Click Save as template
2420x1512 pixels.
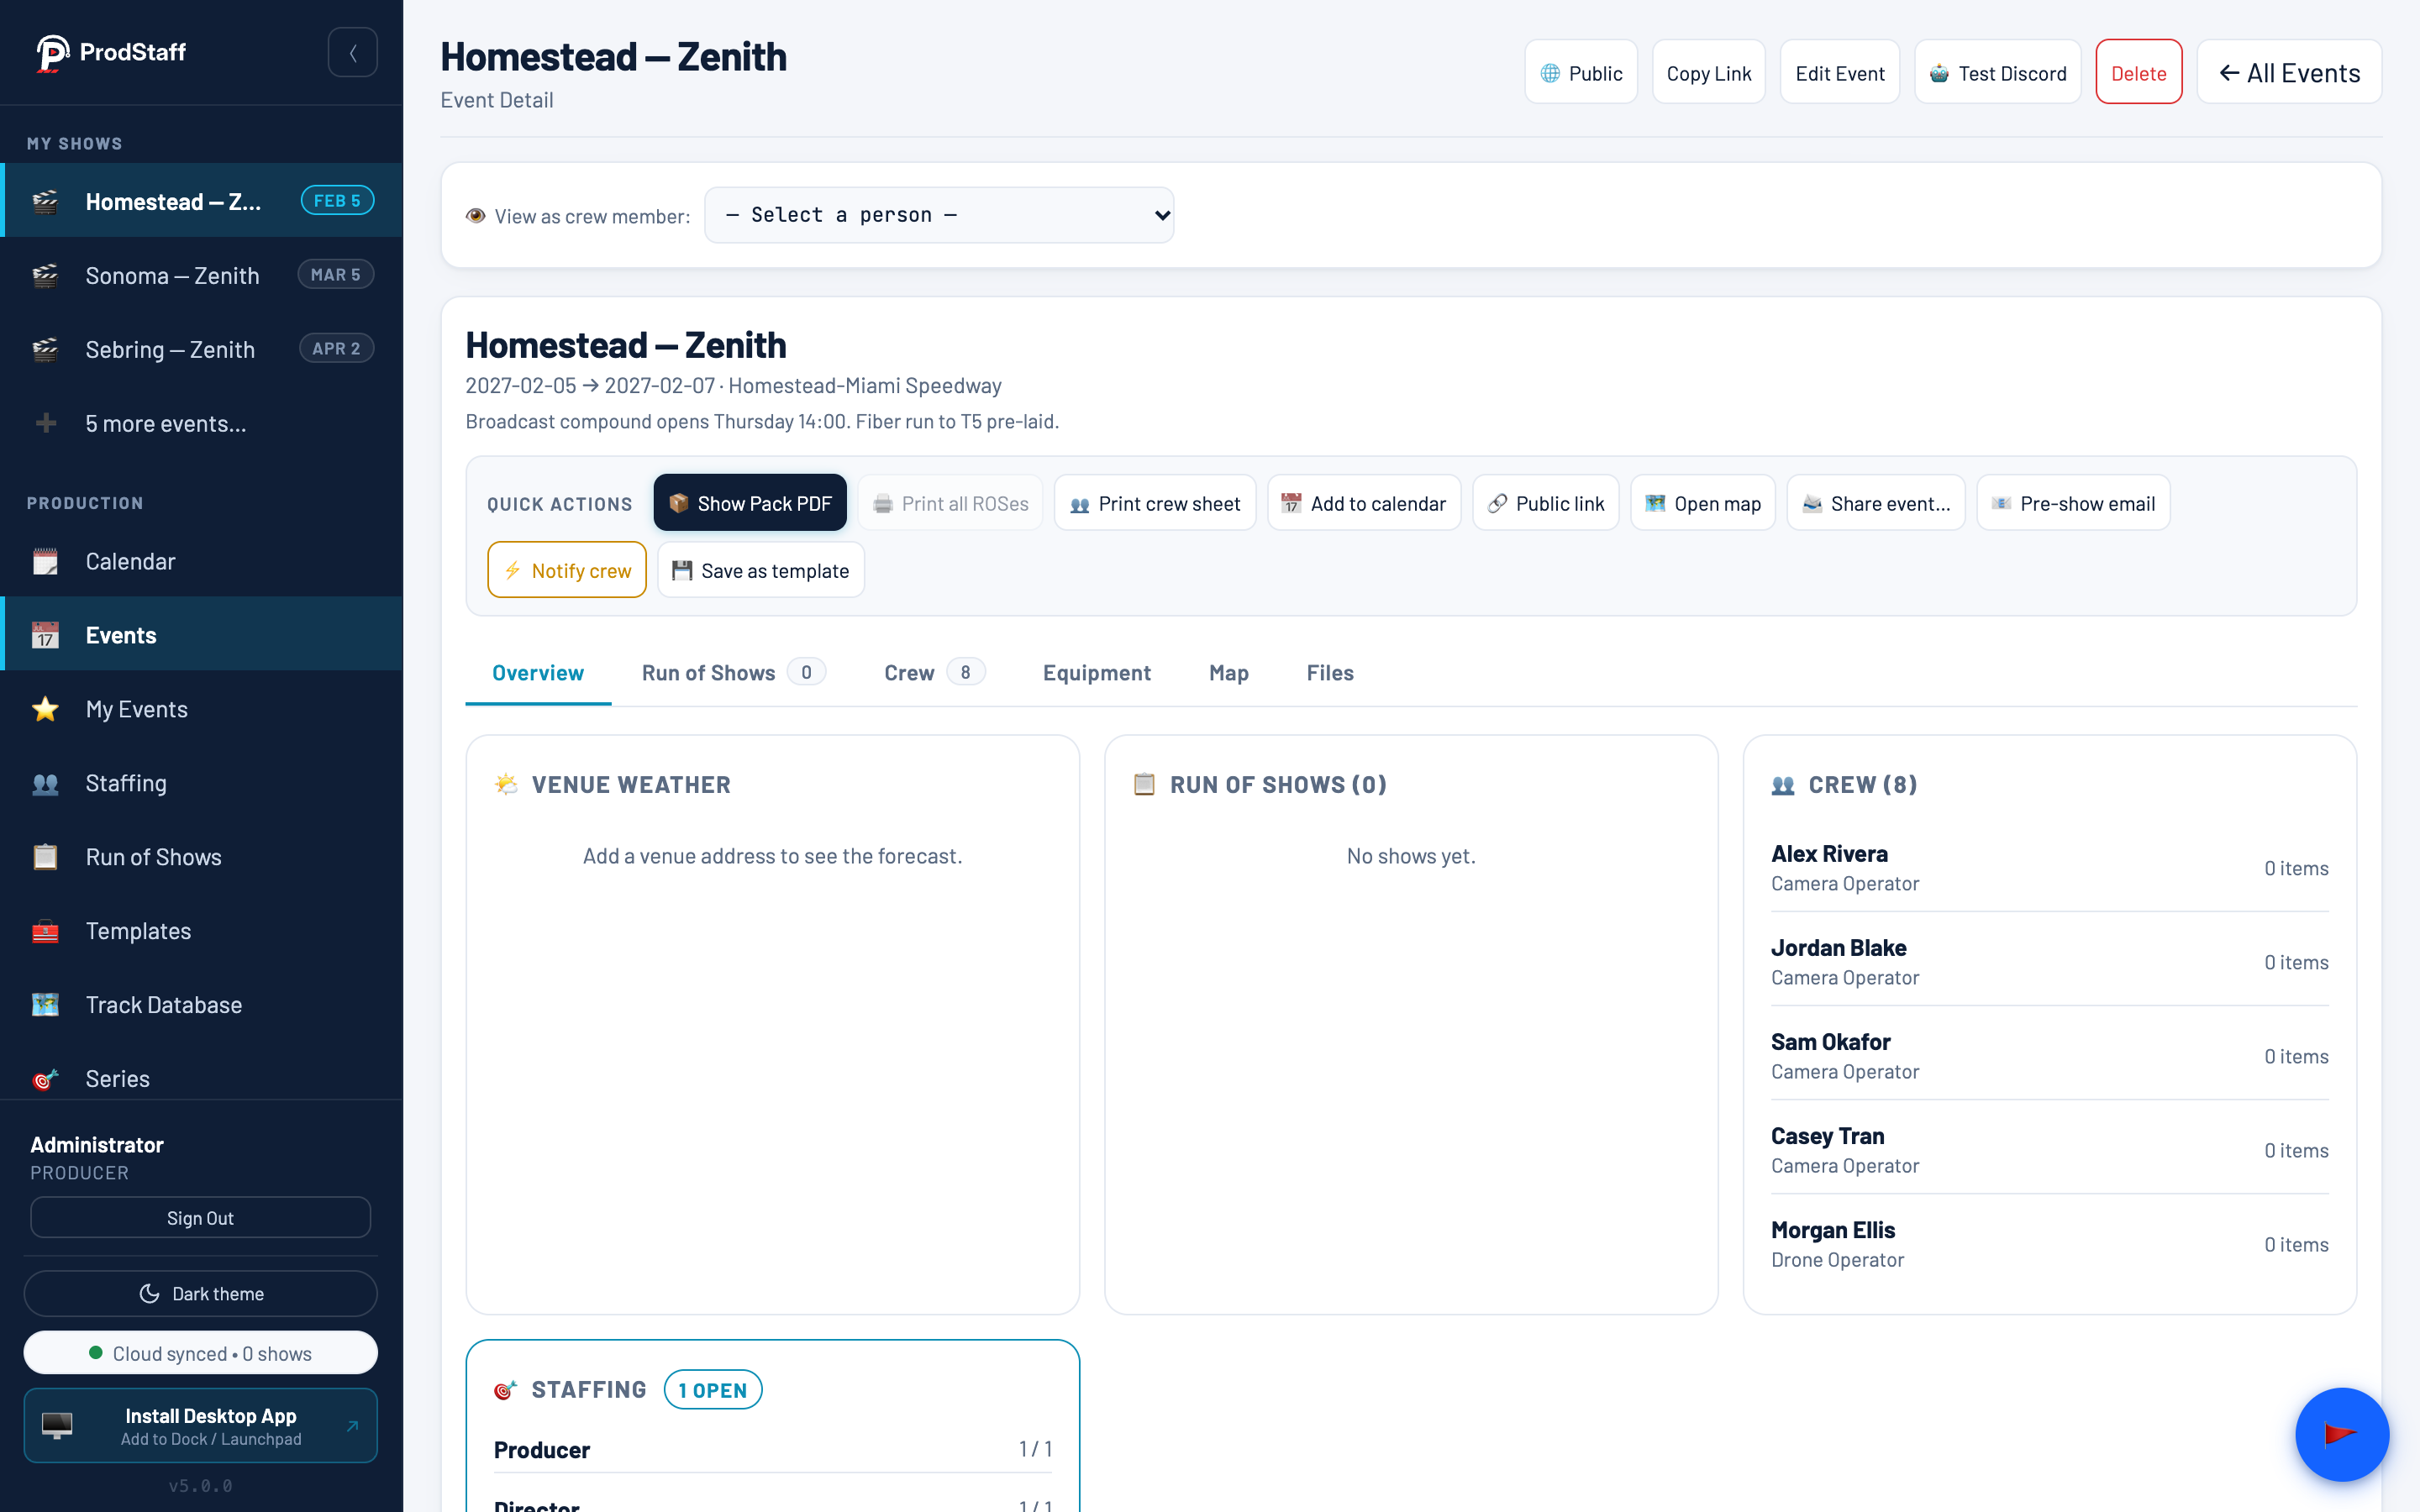coord(761,570)
